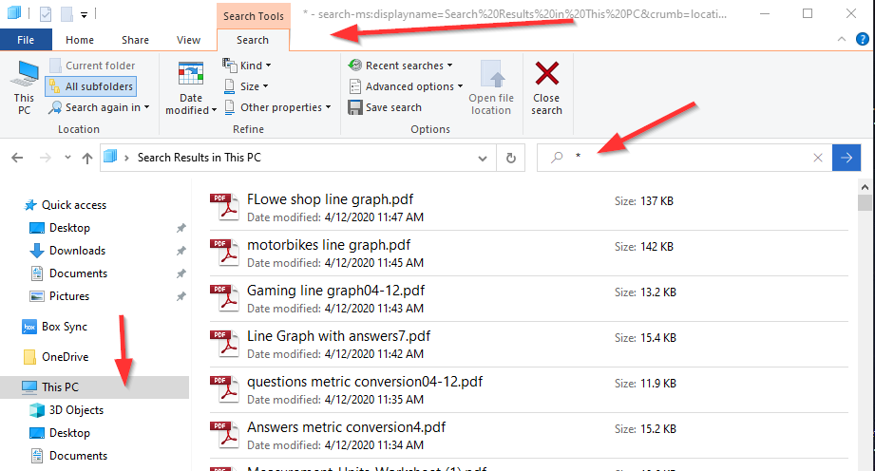Click the Forward navigation arrow

coord(46,158)
